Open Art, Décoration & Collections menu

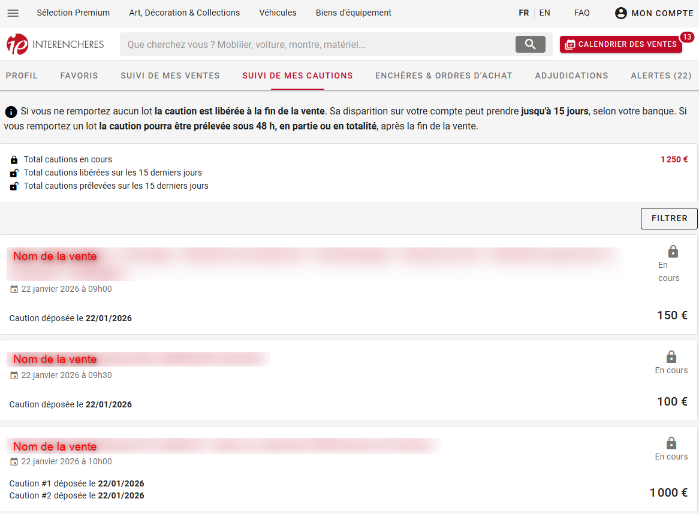coord(184,13)
